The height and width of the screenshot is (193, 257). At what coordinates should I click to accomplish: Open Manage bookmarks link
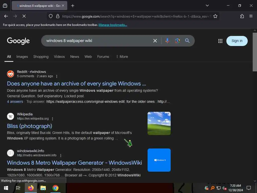coord(113,25)
